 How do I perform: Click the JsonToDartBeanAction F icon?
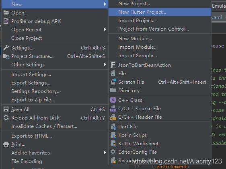coord(113,65)
